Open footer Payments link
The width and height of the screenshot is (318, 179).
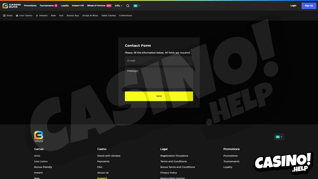pyautogui.click(x=103, y=161)
